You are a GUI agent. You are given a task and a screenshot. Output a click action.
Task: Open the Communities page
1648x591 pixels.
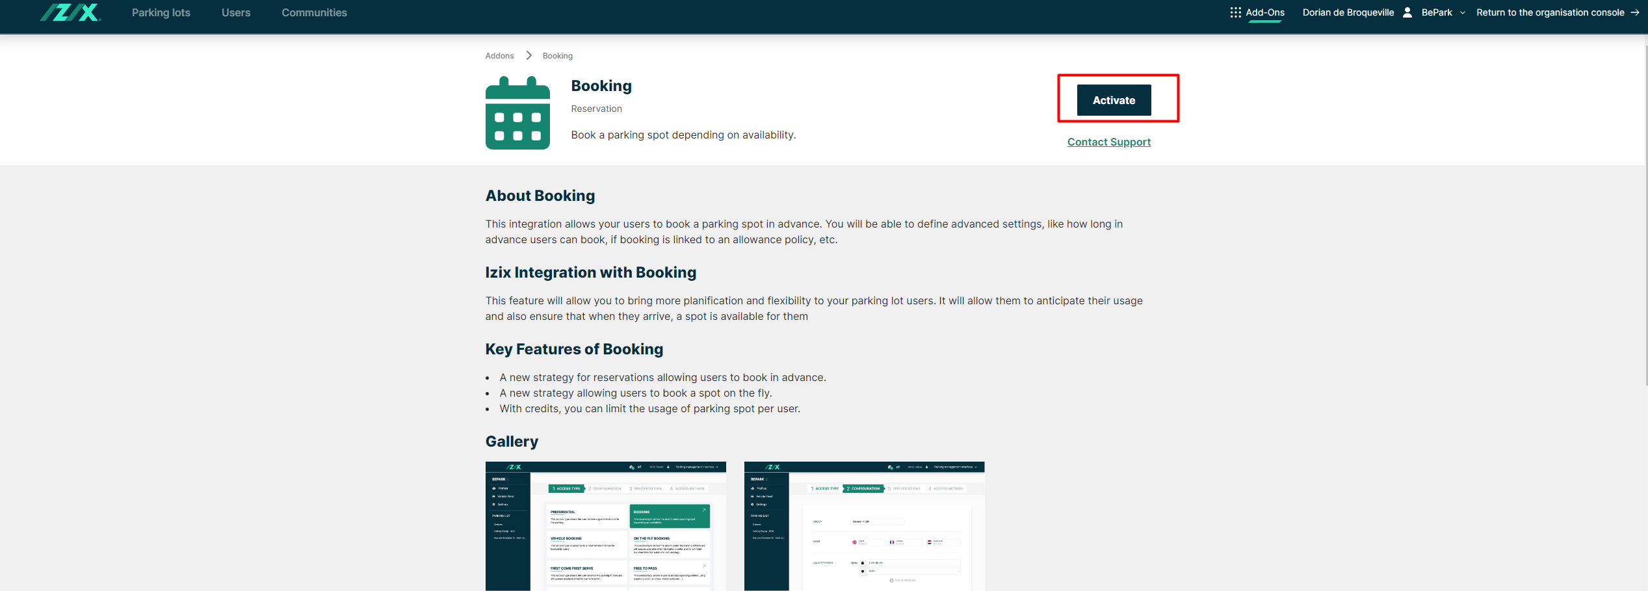314,12
